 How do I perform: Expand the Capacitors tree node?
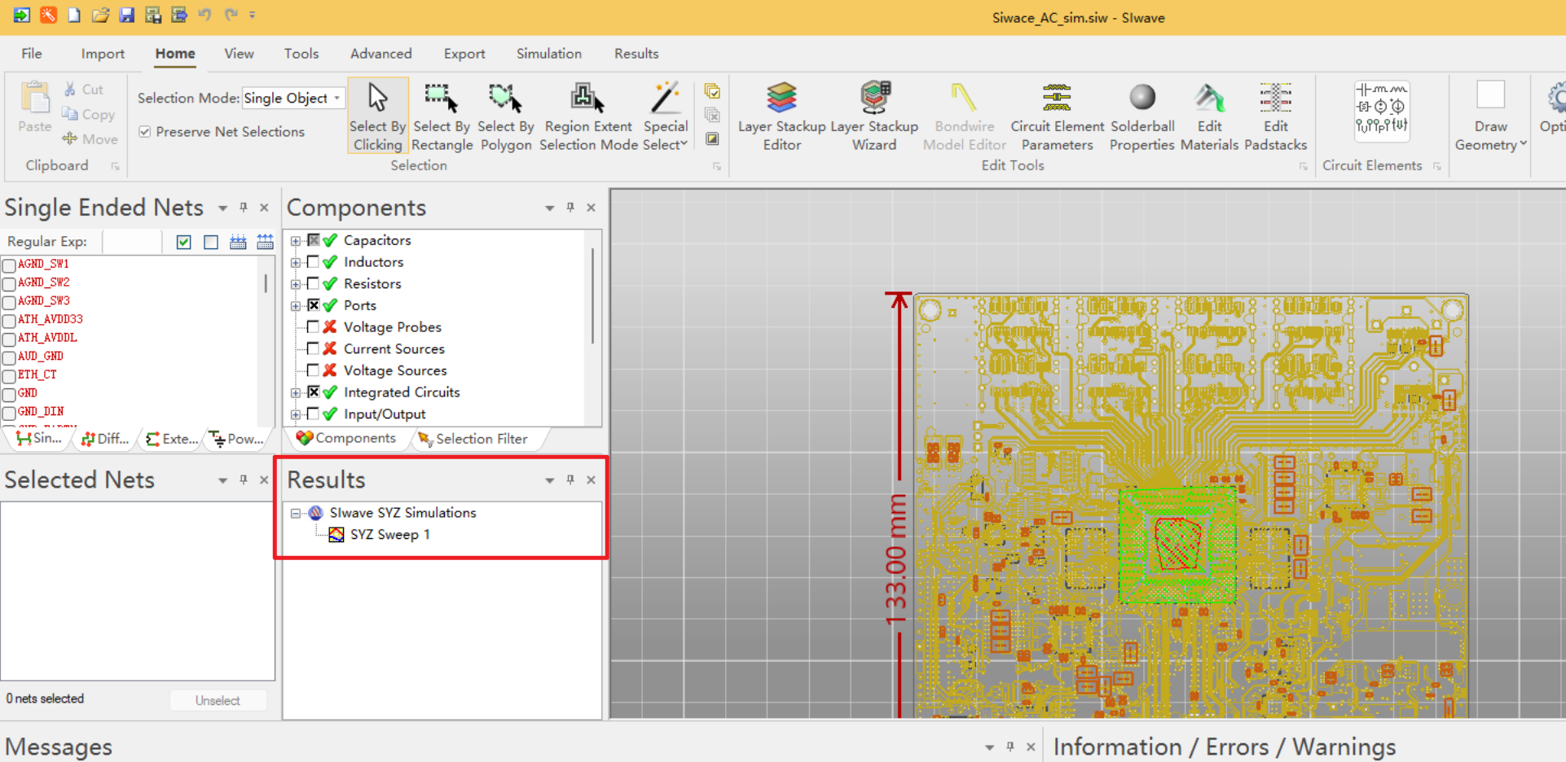click(296, 241)
